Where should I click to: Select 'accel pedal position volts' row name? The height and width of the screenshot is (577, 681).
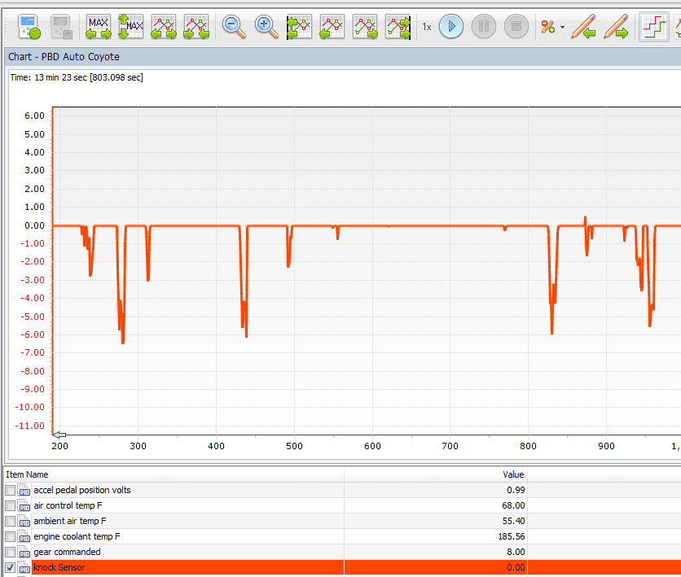(82, 490)
